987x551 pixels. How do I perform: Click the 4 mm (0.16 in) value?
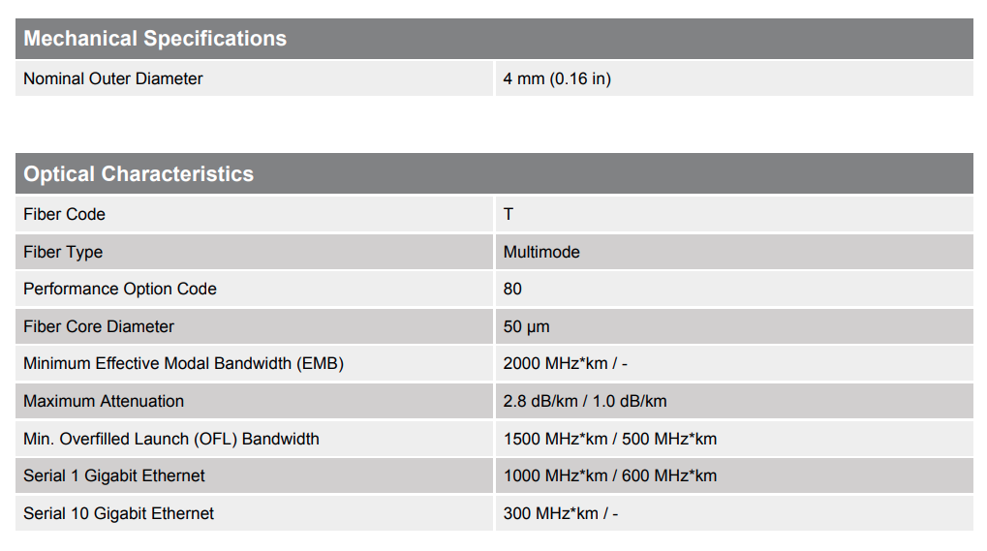[x=557, y=78]
